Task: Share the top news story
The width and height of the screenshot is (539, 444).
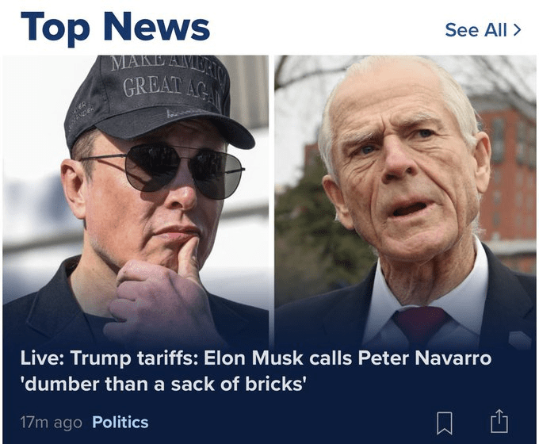Action: [x=499, y=421]
